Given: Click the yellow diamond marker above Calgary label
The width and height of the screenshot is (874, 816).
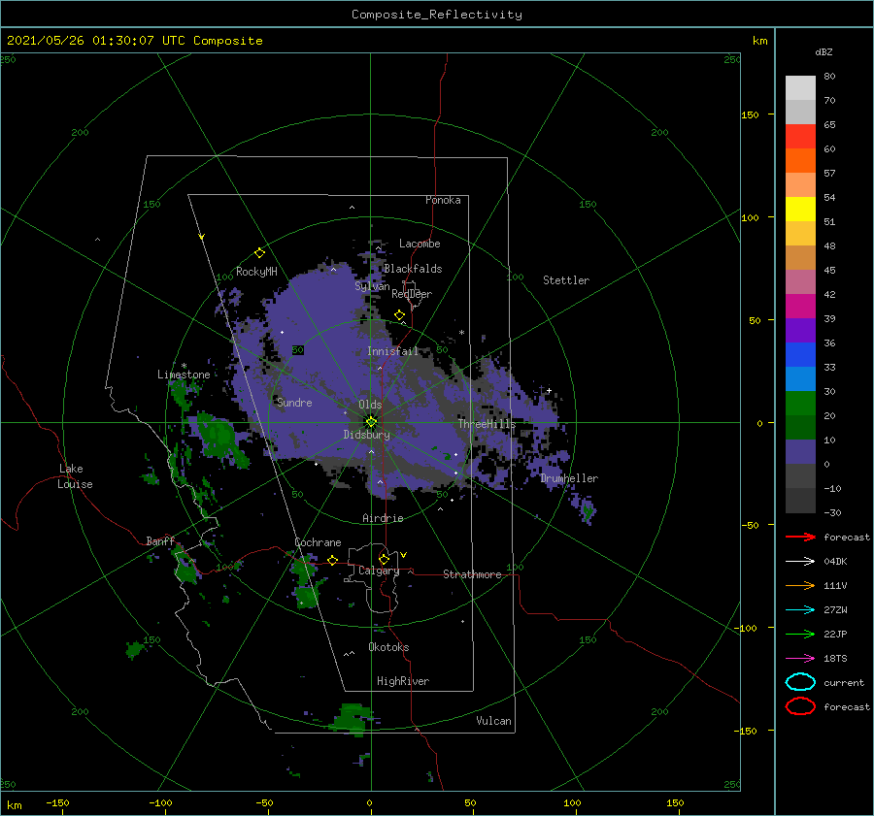Looking at the screenshot, I should (384, 559).
